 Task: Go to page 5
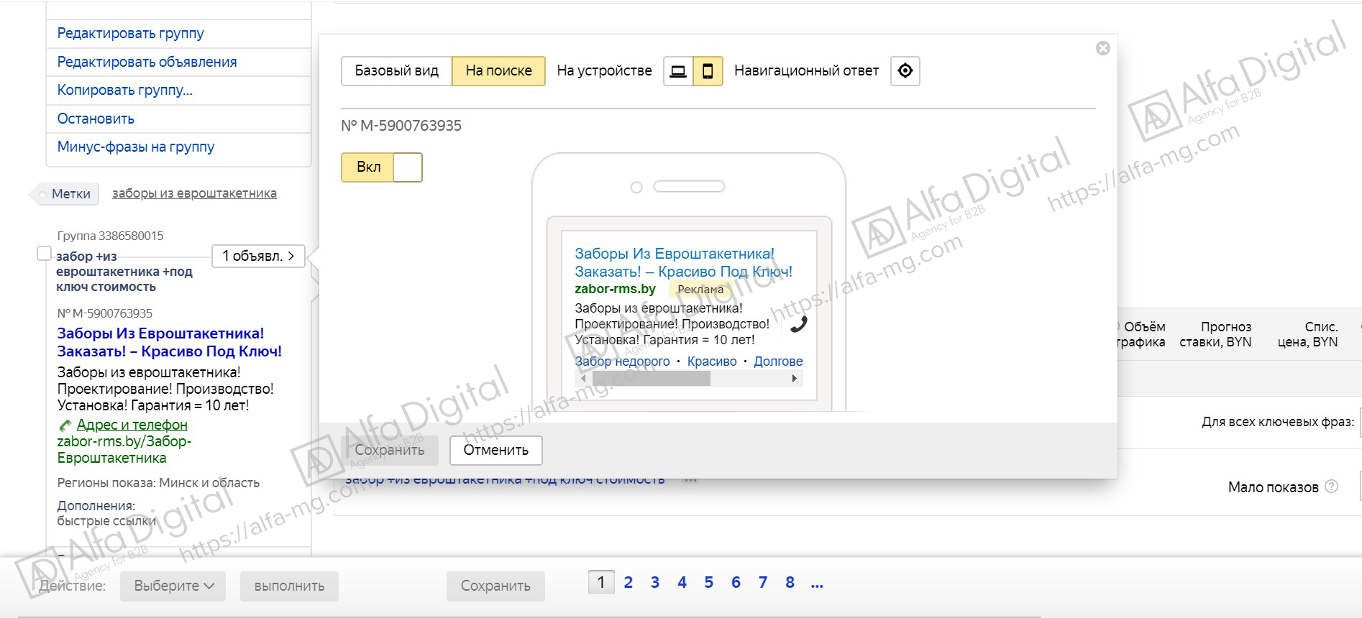click(x=708, y=582)
